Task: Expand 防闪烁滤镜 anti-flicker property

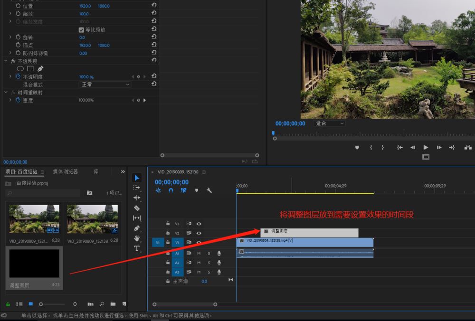Action: (x=10, y=53)
